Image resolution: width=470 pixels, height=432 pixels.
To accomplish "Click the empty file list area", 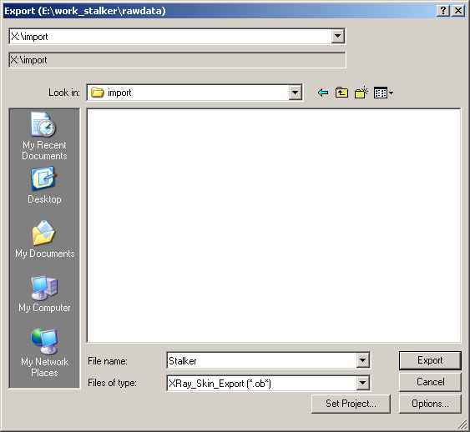I will [x=273, y=225].
